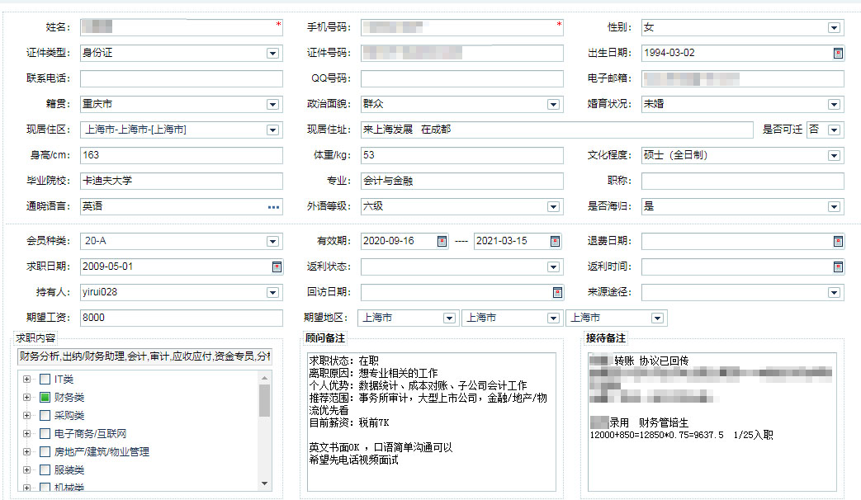Expand the 房地产/建筑/物业管理 tree node
This screenshot has height=500, width=861.
[x=26, y=451]
